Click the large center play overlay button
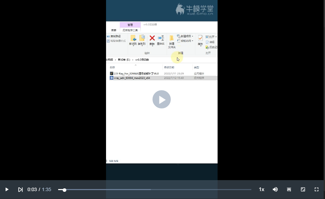Image resolution: width=325 pixels, height=199 pixels. click(161, 99)
